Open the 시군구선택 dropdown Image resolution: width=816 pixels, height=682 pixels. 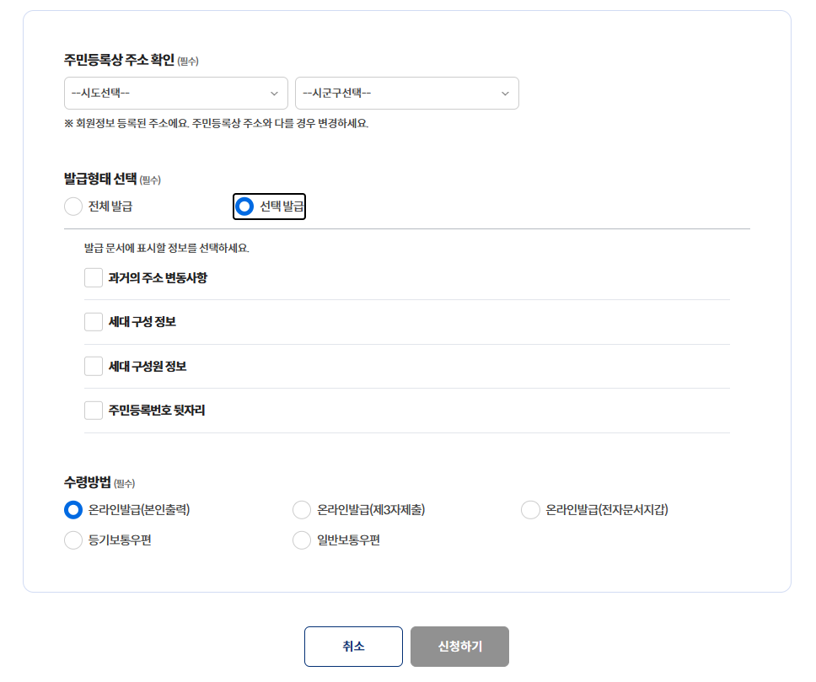(x=407, y=94)
